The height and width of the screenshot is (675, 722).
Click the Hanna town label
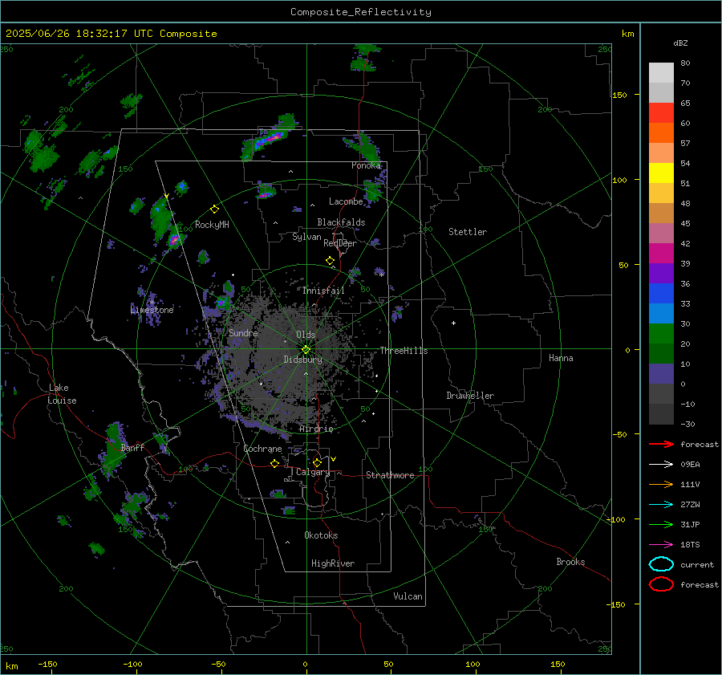561,358
